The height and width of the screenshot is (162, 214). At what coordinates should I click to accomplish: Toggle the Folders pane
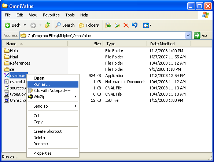(89, 25)
